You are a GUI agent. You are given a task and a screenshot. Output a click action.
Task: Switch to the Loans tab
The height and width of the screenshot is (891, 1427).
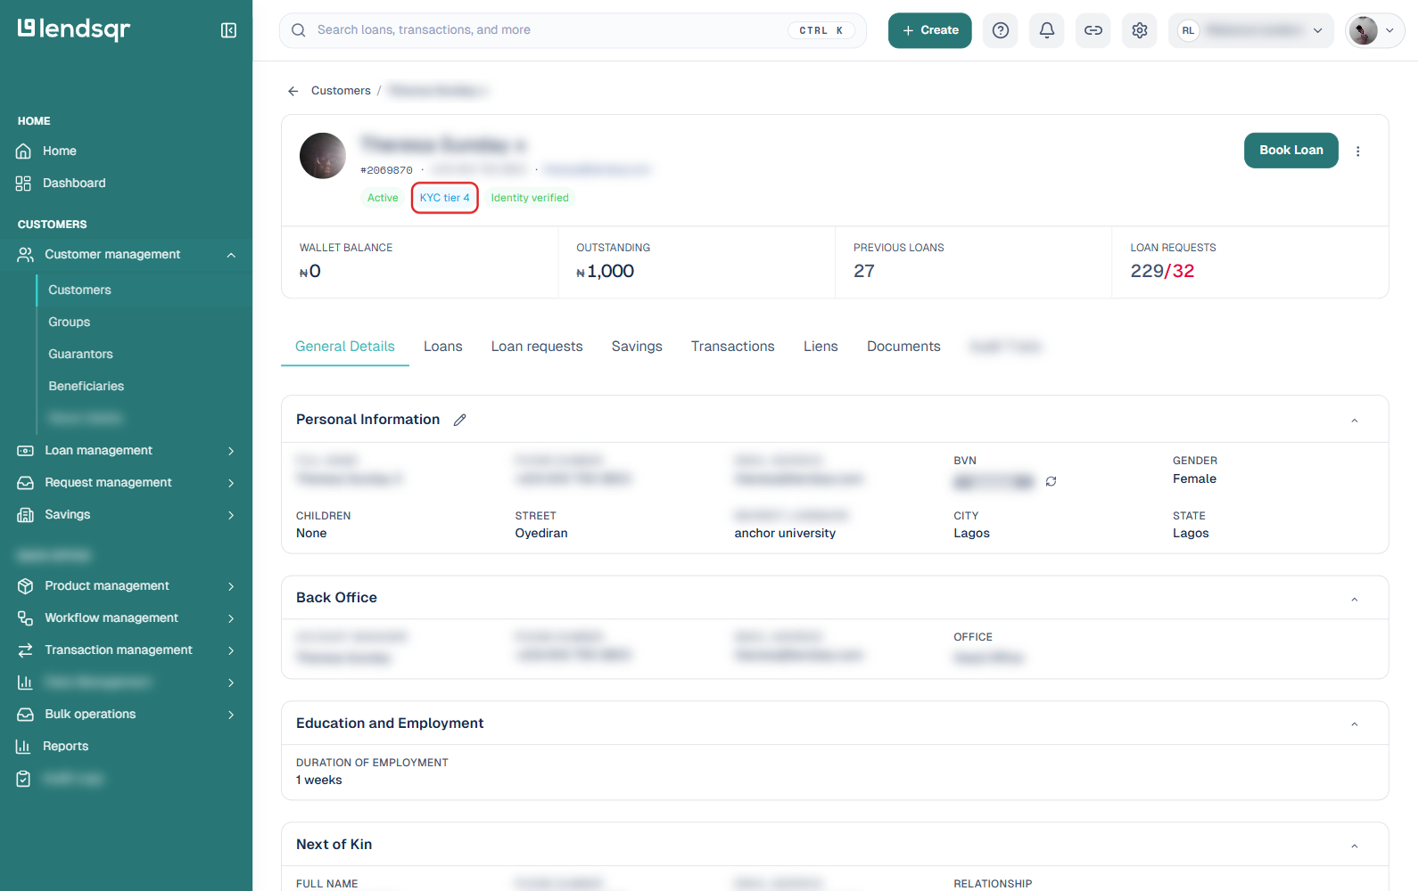click(x=443, y=347)
